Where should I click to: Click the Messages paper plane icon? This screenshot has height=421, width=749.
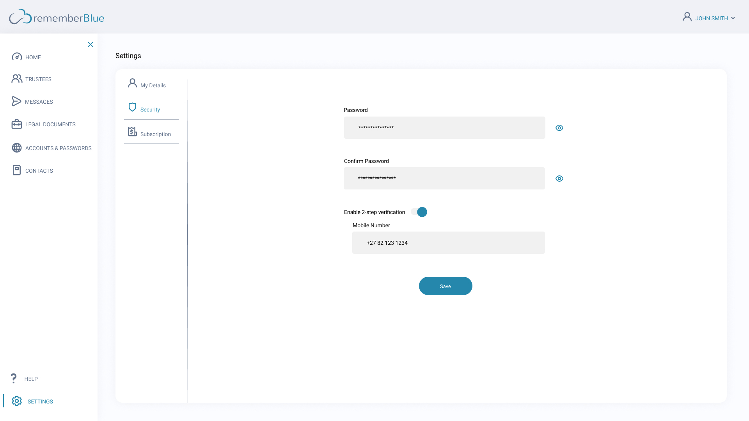(x=16, y=101)
